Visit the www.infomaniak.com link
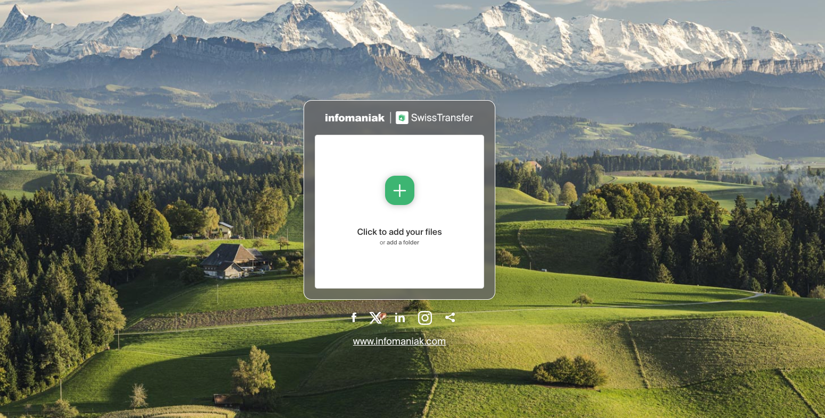This screenshot has height=418, width=825. click(399, 341)
